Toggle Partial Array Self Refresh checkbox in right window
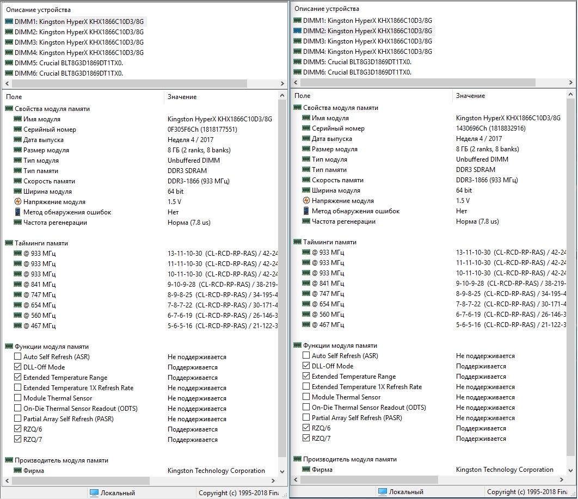This screenshot has height=499, width=578. (x=306, y=417)
